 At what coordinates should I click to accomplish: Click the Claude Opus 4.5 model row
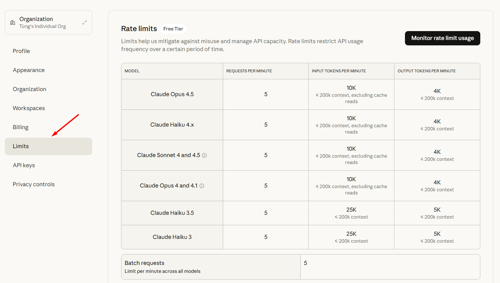[x=172, y=94]
